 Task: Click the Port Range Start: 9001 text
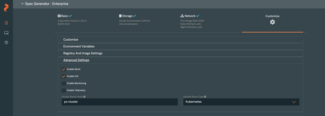point(192,21)
